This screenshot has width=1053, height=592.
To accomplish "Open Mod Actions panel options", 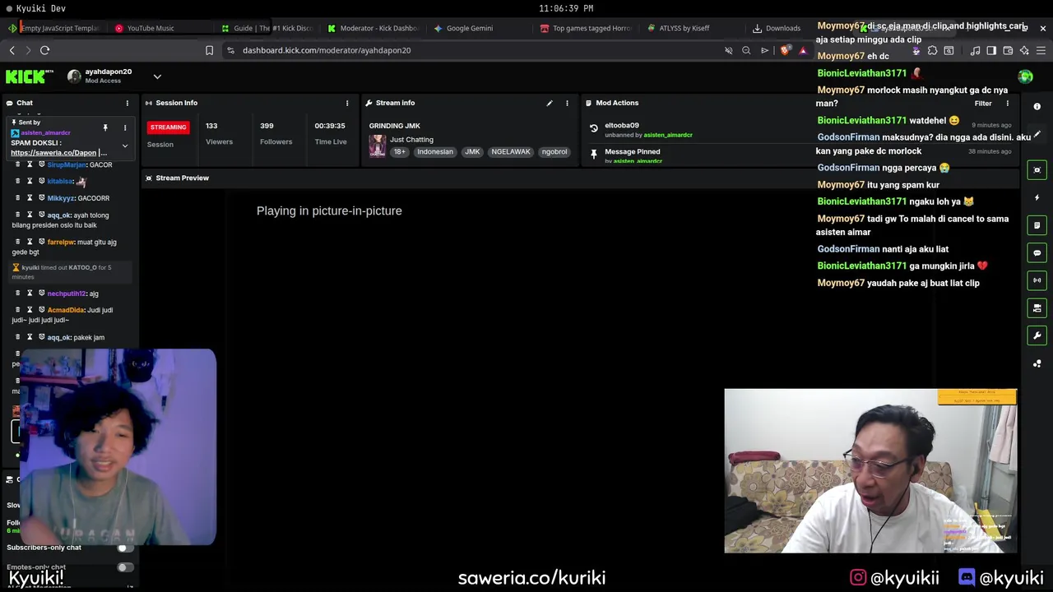I will point(1007,104).
